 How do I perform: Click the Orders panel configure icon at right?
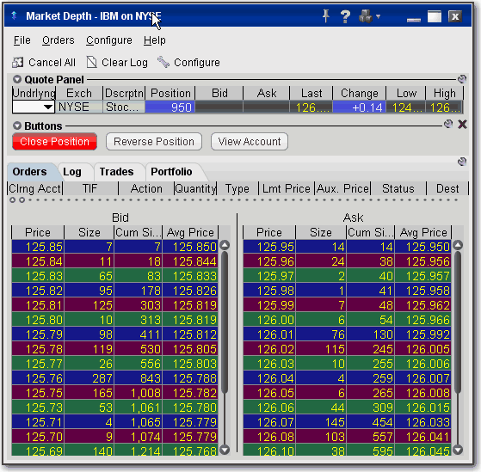(x=462, y=162)
